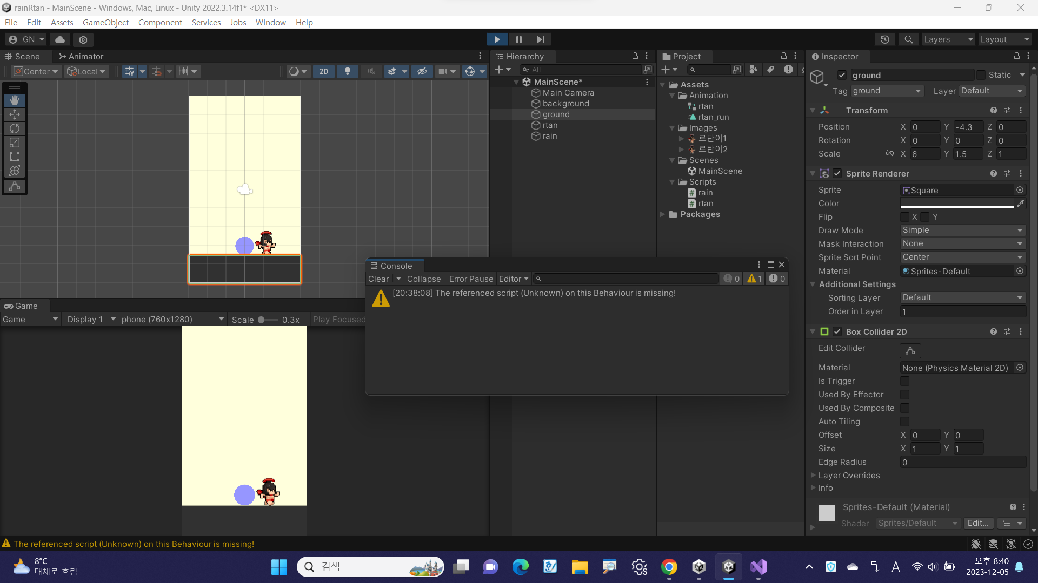Switch to the Animator tab
This screenshot has height=583, width=1038.
81,56
